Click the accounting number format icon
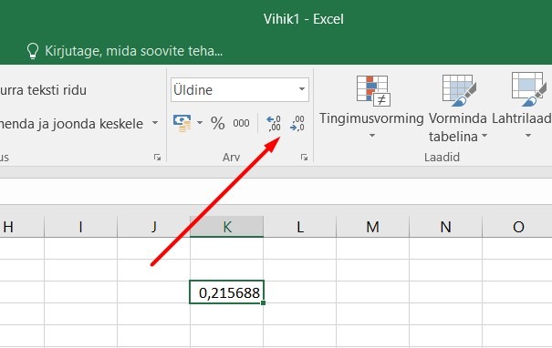The width and height of the screenshot is (552, 348). (x=182, y=123)
